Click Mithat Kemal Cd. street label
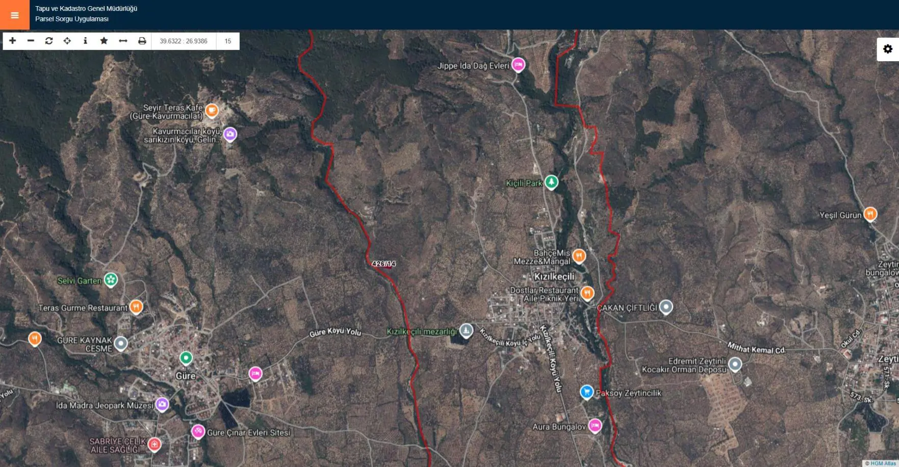Image resolution: width=899 pixels, height=467 pixels. (756, 349)
